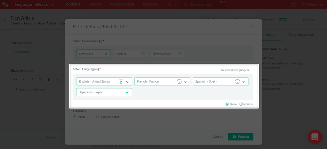Click Select all languages link
The width and height of the screenshot is (327, 149).
235,70
